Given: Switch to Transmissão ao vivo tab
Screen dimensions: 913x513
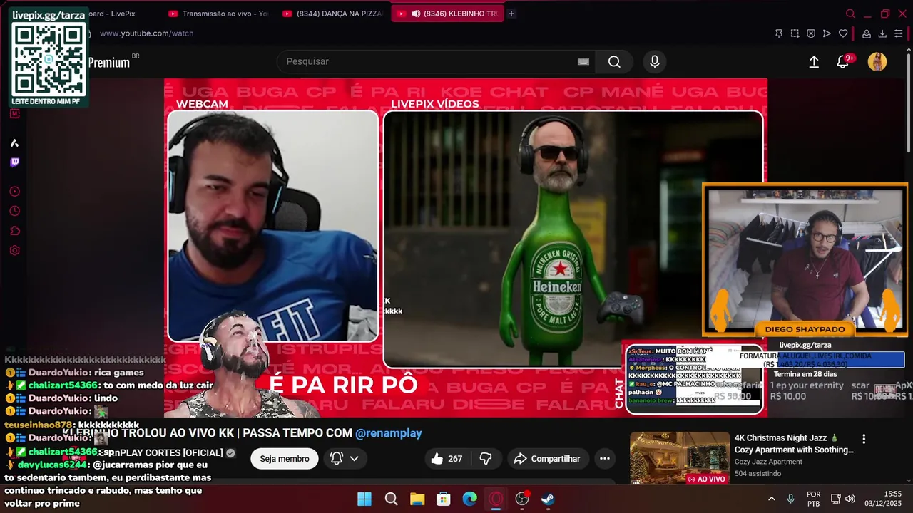Looking at the screenshot, I should tap(218, 14).
